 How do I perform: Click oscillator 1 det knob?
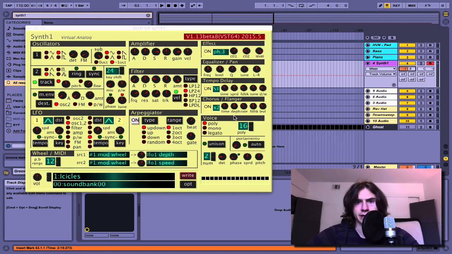click(x=73, y=54)
